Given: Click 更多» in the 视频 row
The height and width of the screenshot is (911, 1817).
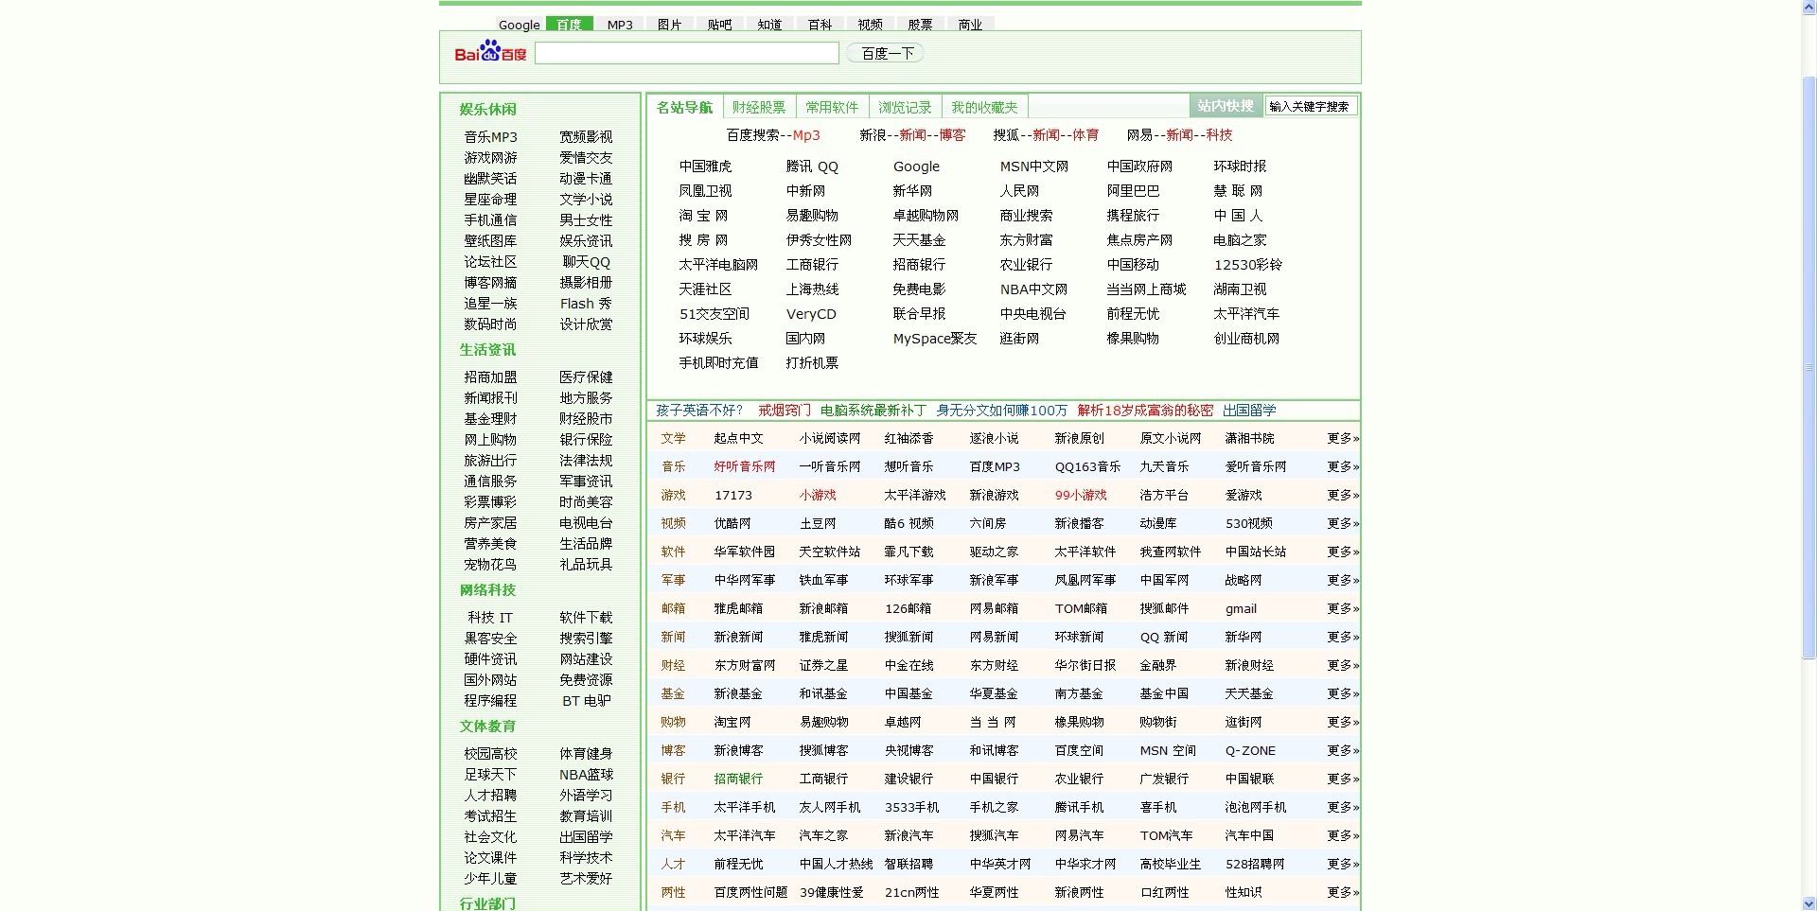Looking at the screenshot, I should pos(1343,524).
